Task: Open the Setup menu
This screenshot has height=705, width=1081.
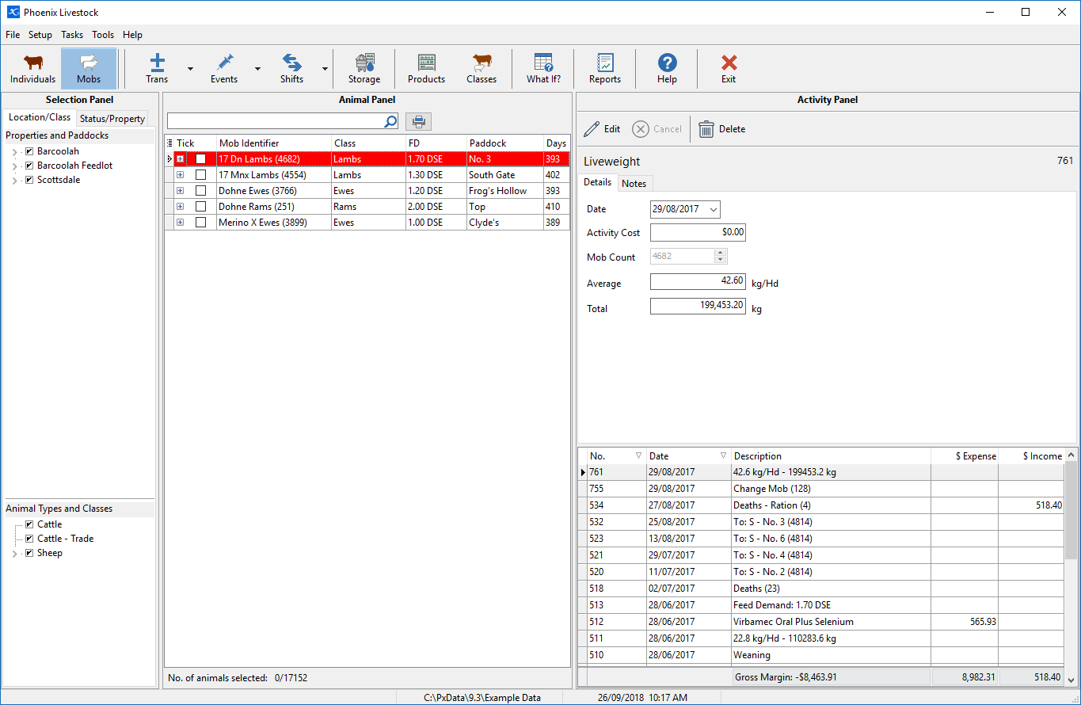Action: (x=40, y=35)
